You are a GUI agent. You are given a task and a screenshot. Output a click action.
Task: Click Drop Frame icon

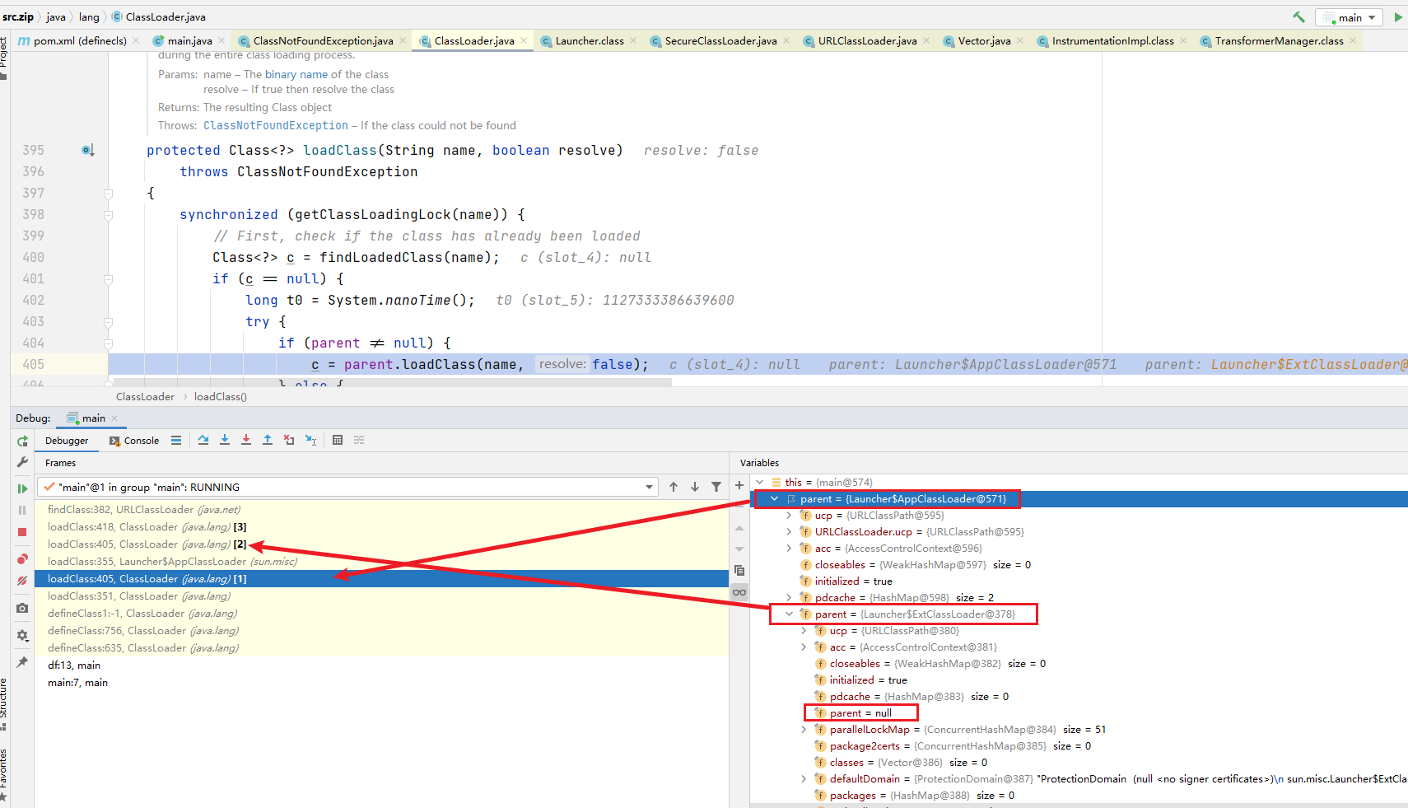click(289, 440)
